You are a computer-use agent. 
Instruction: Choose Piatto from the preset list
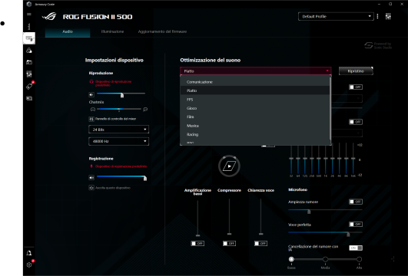255,90
